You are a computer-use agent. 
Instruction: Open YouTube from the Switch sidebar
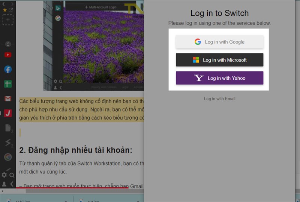(8, 55)
